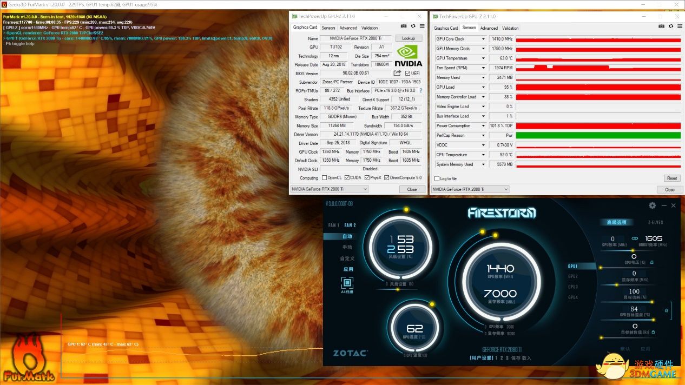The image size is (685, 385).
Task: Enable Log to file in Sensors window
Action: tap(437, 178)
